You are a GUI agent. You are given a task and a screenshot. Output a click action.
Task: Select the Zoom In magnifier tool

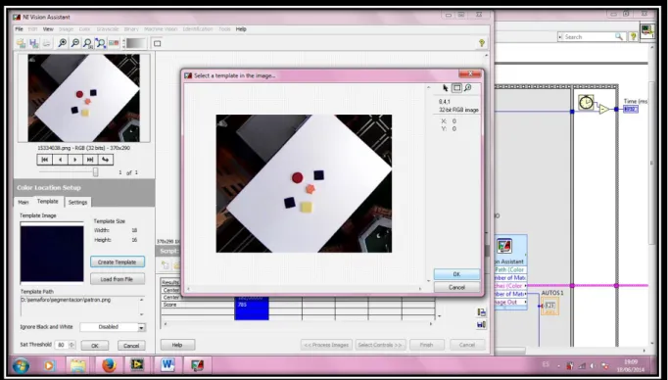(63, 43)
